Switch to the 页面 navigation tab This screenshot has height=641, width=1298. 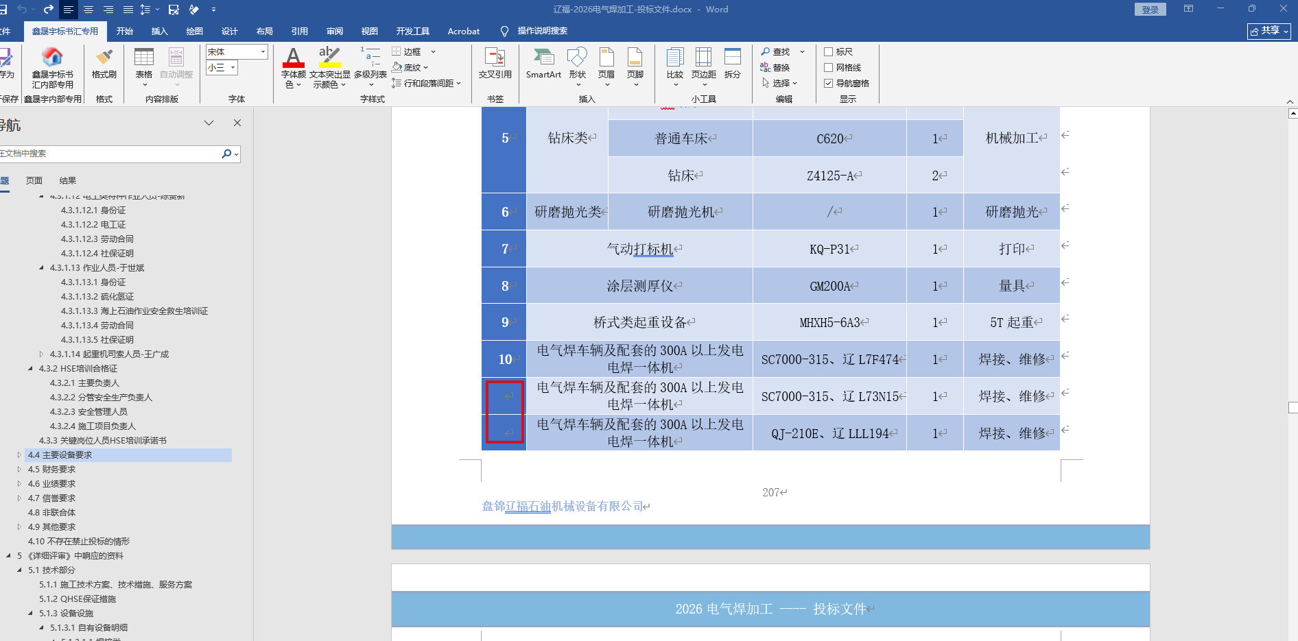pos(34,181)
